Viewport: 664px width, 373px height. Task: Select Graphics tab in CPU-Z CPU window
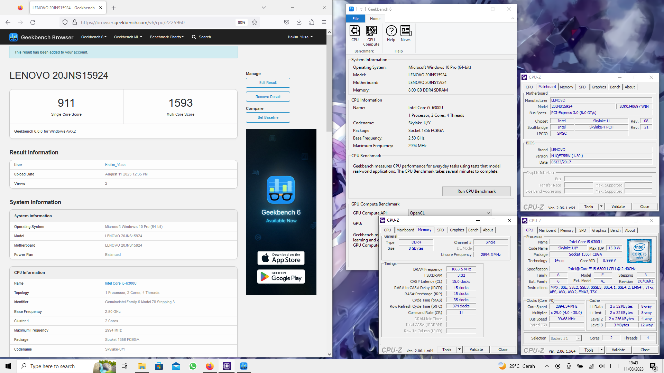pyautogui.click(x=599, y=230)
